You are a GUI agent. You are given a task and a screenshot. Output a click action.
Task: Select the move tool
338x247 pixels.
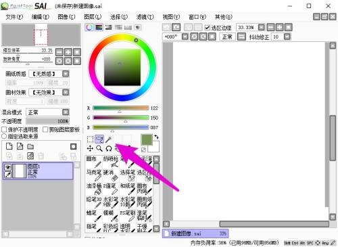click(90, 148)
